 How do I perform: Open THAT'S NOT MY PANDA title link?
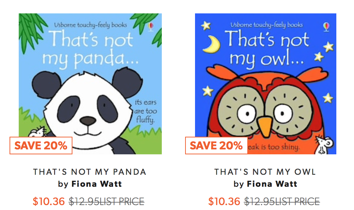90,172
